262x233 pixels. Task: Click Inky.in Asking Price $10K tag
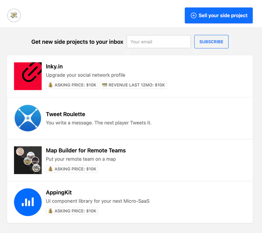click(x=72, y=85)
